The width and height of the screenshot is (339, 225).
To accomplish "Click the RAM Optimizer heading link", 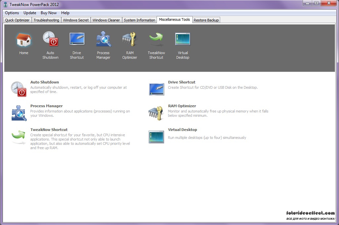I will pyautogui.click(x=182, y=106).
